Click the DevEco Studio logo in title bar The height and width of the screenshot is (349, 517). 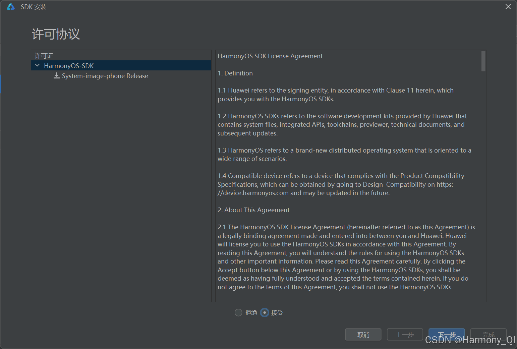coord(11,7)
